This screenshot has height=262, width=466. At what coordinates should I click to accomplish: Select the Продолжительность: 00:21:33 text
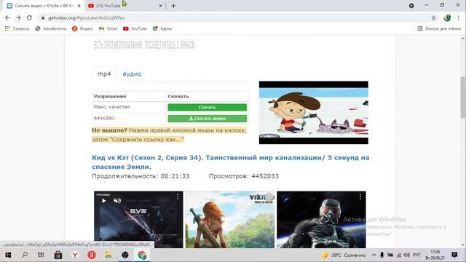tap(141, 176)
